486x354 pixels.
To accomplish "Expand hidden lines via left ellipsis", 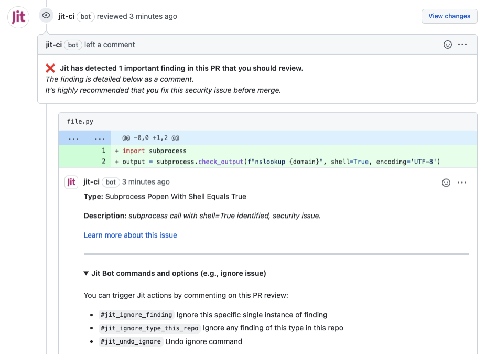I will 73,138.
